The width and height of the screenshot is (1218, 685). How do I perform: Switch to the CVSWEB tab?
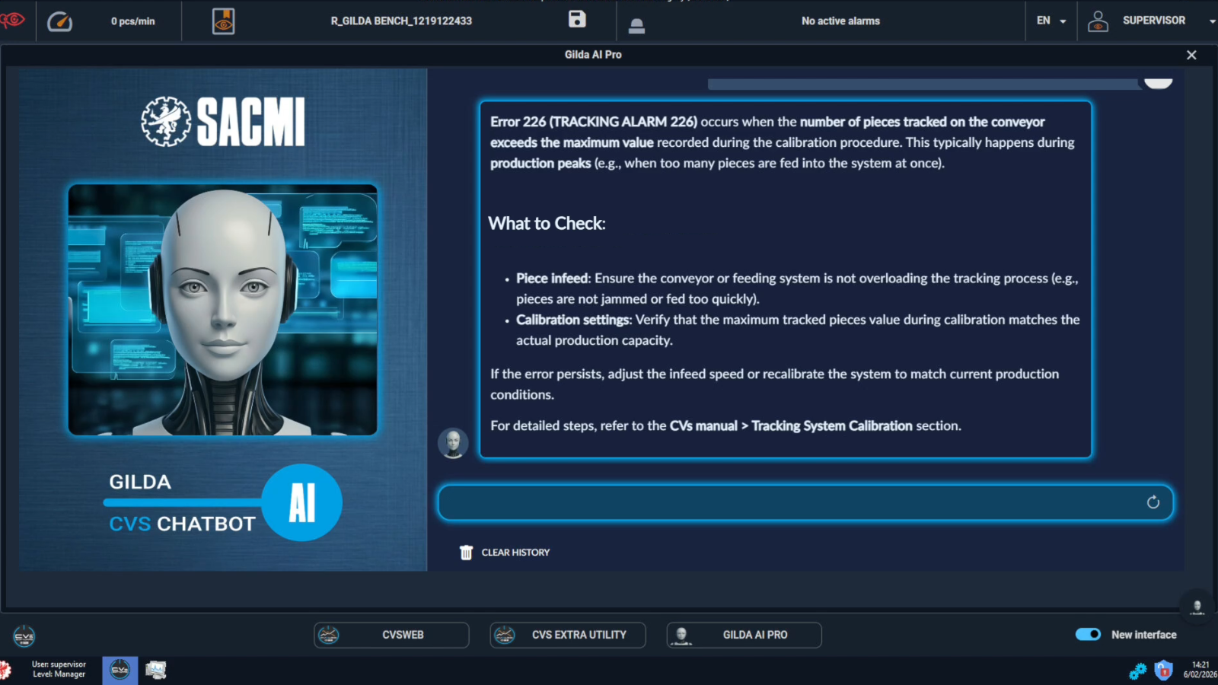pos(391,635)
